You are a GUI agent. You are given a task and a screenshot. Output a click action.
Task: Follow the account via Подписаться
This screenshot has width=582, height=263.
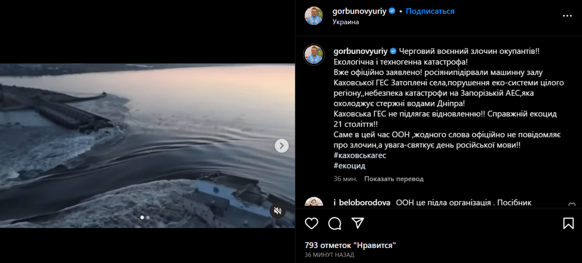point(430,11)
